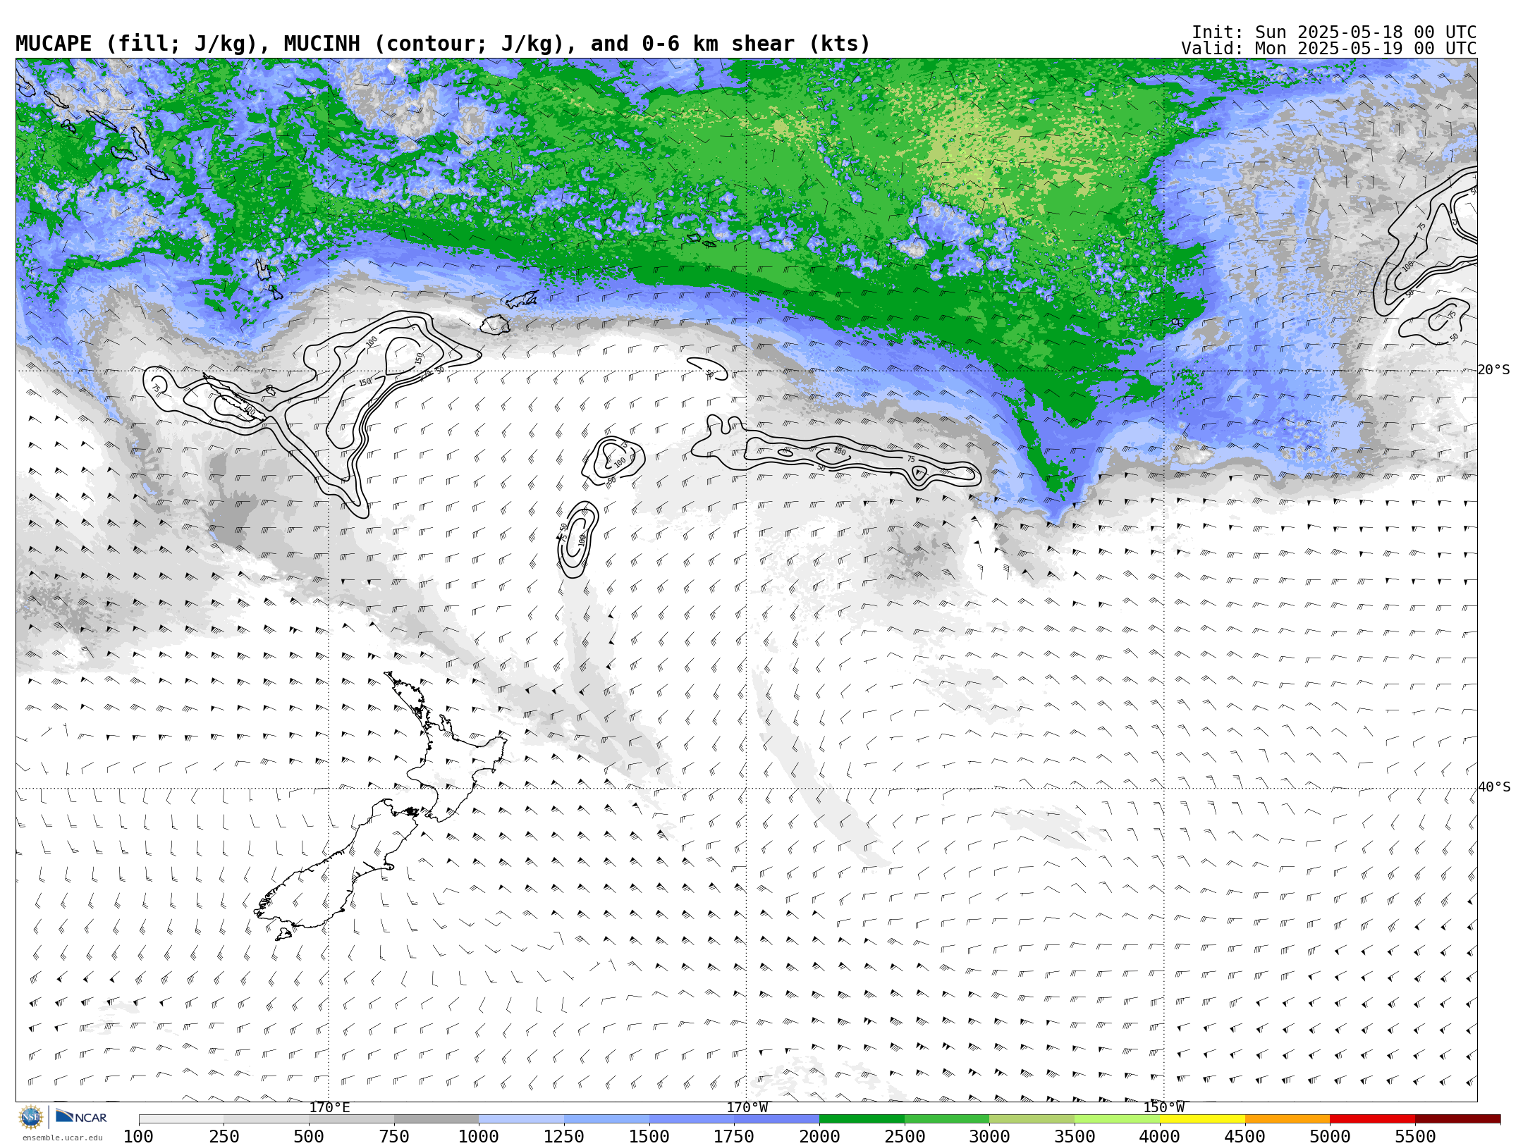Click the colorbar tick label 500

click(309, 1137)
